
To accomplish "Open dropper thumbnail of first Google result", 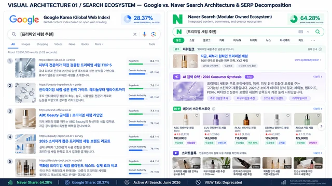I will tap(25, 68).
